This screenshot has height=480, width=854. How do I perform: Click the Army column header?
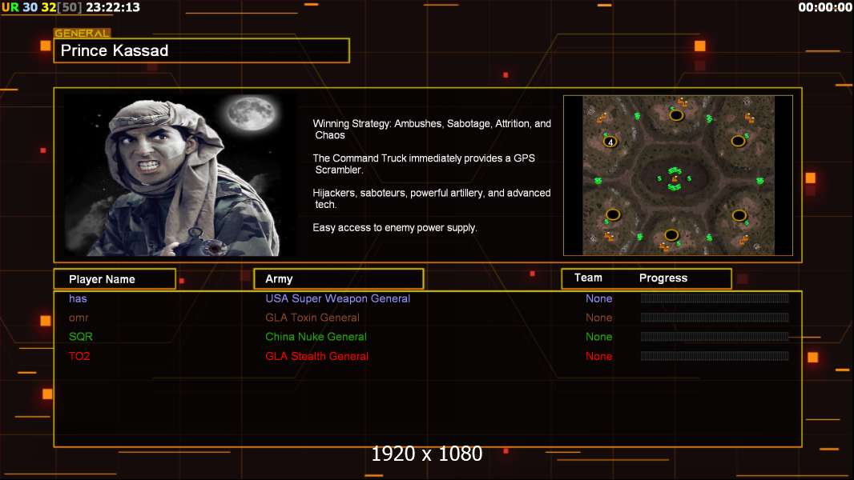click(339, 279)
